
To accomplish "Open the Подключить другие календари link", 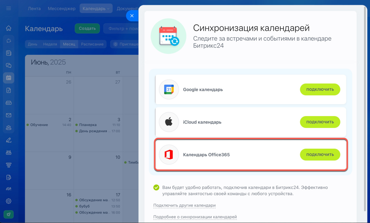I will click(x=184, y=205).
